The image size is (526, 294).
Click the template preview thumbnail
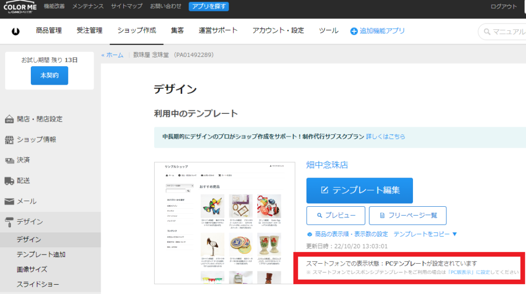click(x=224, y=223)
